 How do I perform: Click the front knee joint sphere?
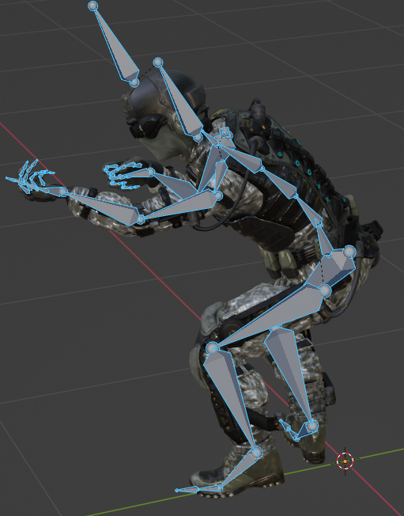coord(212,347)
